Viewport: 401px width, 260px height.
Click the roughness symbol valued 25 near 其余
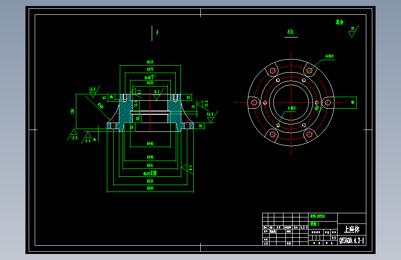coord(353,31)
